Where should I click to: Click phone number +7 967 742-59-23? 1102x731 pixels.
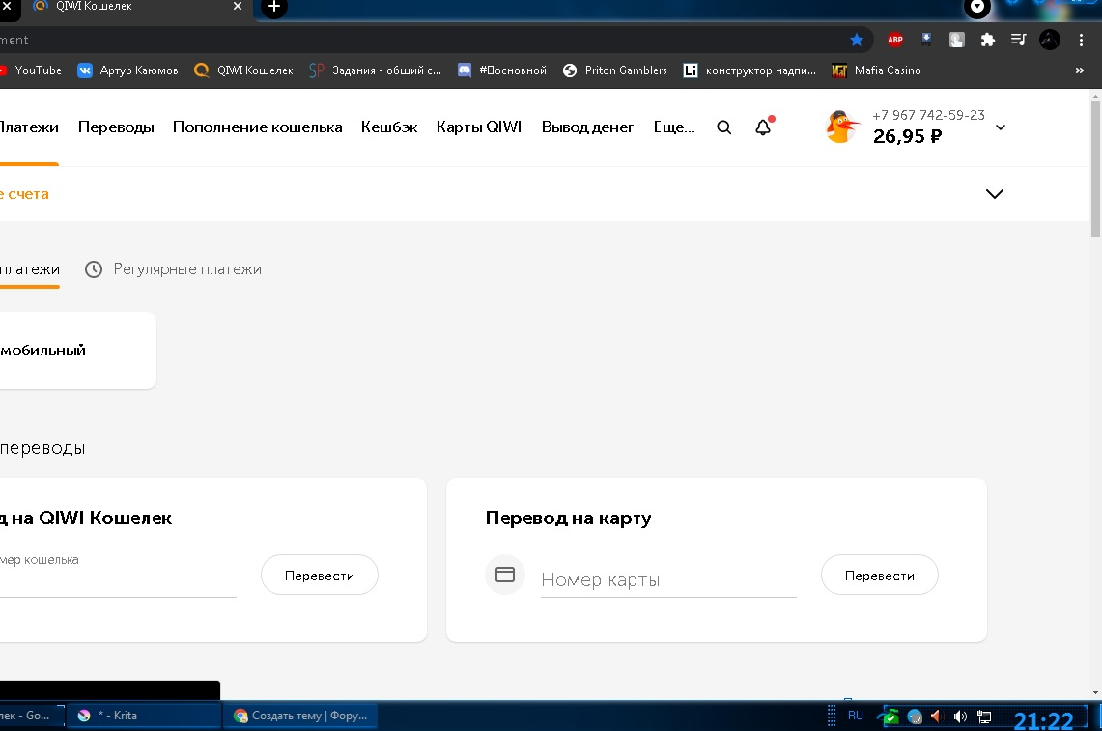click(928, 115)
